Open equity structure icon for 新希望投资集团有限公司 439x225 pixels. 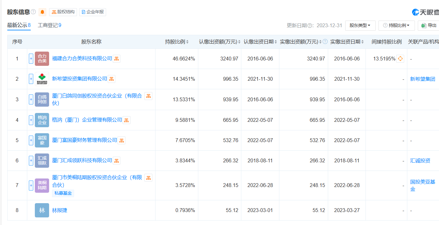(111, 79)
